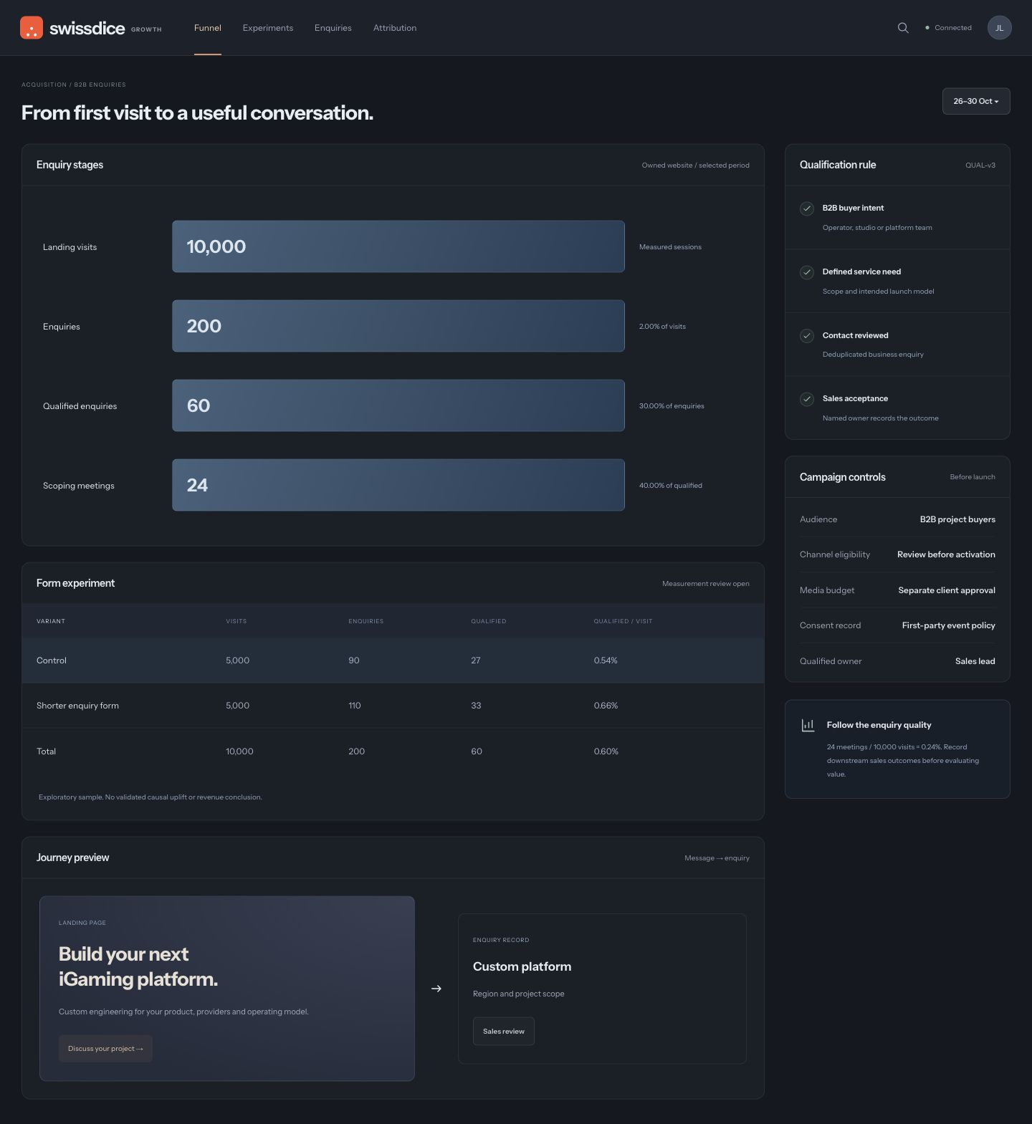Switch to the Funnel tab
Image resolution: width=1032 pixels, height=1124 pixels.
pyautogui.click(x=208, y=28)
